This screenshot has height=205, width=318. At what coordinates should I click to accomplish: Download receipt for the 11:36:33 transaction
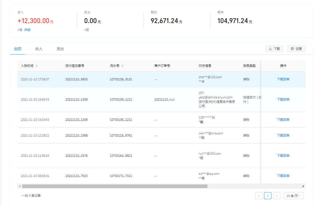coord(283,156)
